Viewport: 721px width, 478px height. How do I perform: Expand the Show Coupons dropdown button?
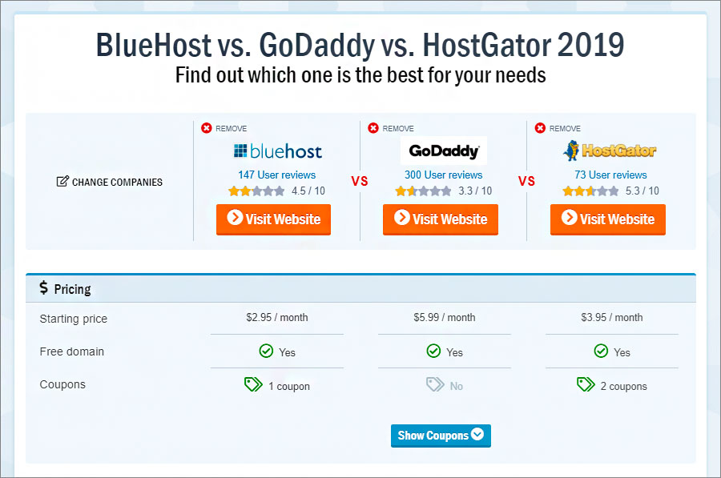point(441,436)
